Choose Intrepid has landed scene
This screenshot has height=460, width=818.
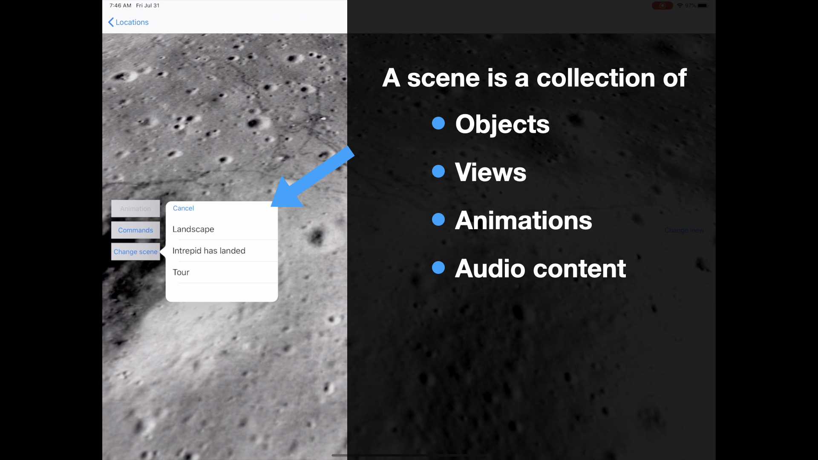coord(209,251)
